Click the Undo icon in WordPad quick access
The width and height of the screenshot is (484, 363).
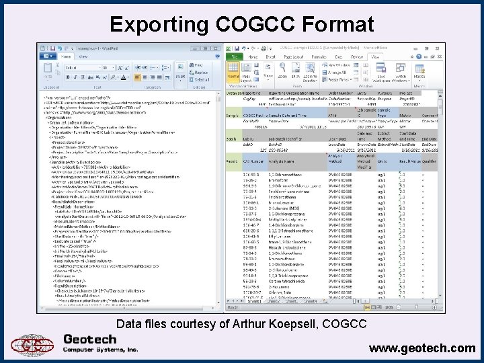60,48
